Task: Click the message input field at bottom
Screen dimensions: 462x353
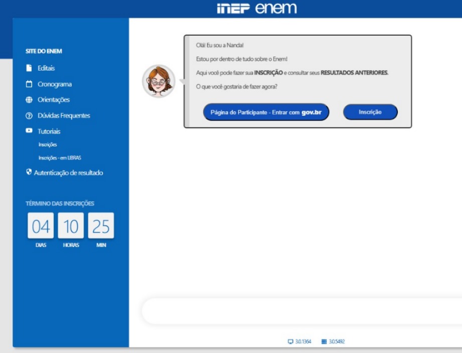Action: point(301,311)
